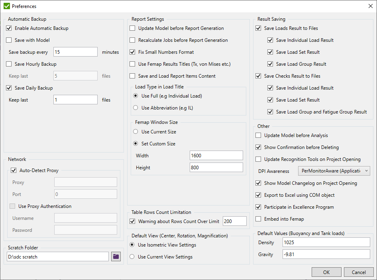
Task: Uncheck Save Daily Backup
Action: coord(9,88)
